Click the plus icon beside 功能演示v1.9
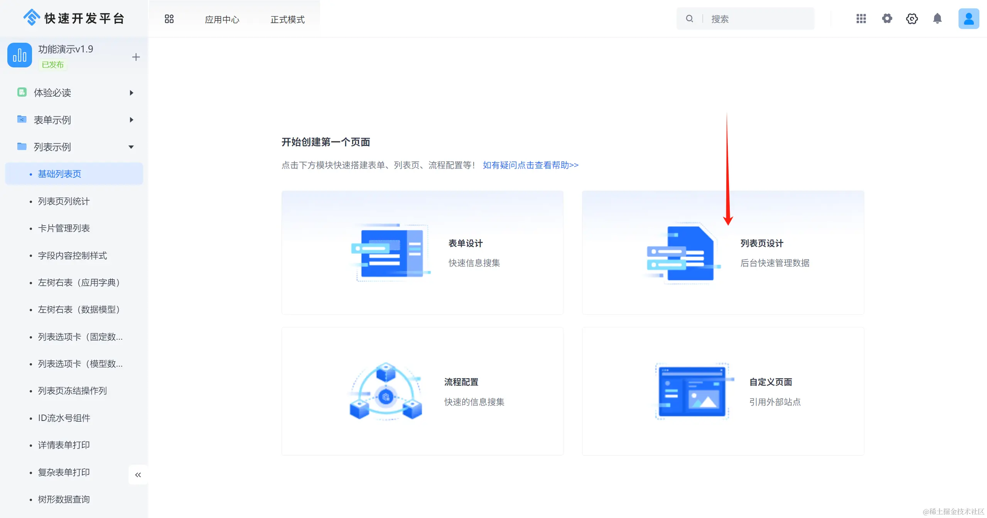Screen dimensions: 987x518 click(x=136, y=57)
